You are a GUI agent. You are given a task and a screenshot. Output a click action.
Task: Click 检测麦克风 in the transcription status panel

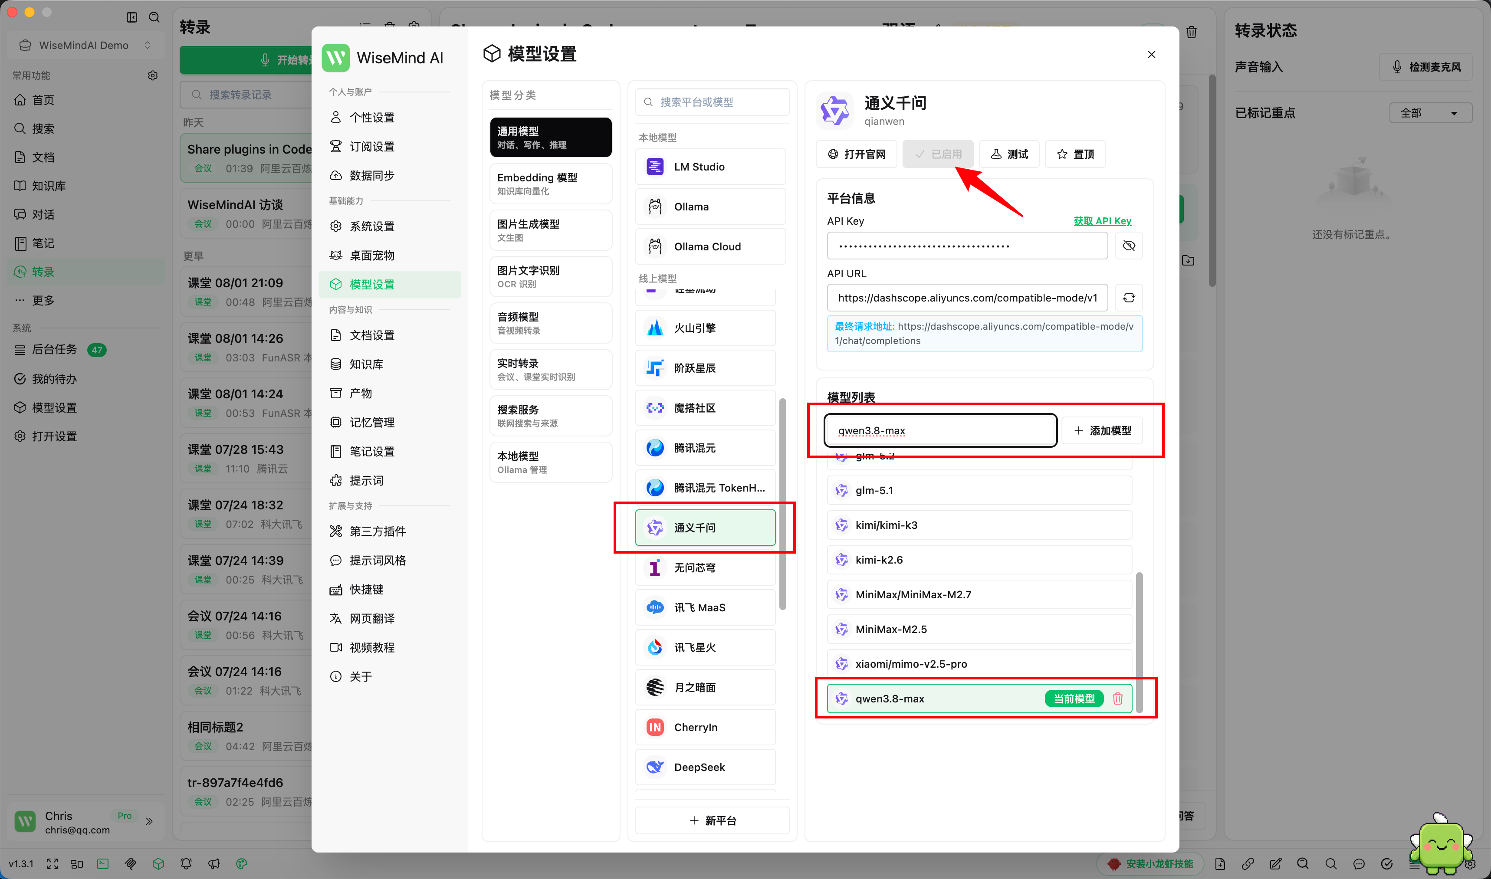[x=1426, y=67]
